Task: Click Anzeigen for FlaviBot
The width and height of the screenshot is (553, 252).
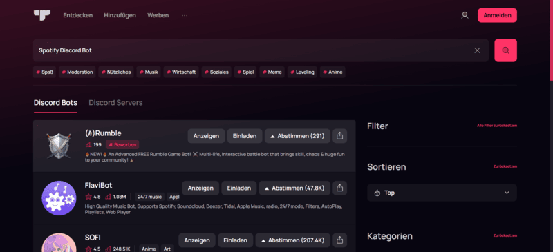Action: tap(200, 188)
